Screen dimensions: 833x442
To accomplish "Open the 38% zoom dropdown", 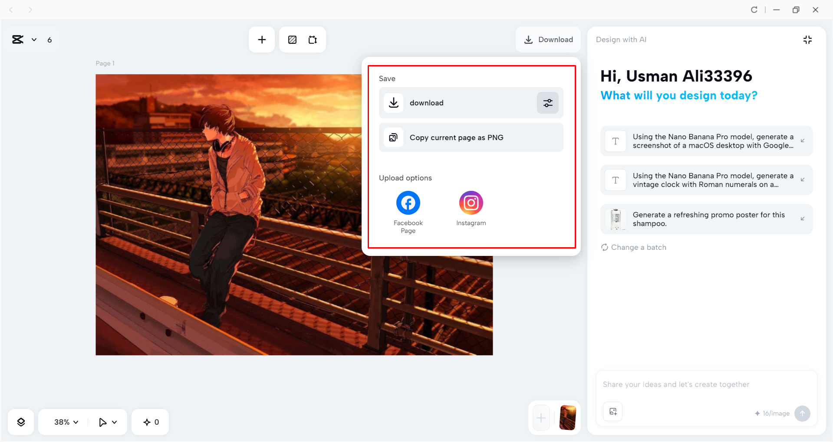I will click(x=66, y=422).
